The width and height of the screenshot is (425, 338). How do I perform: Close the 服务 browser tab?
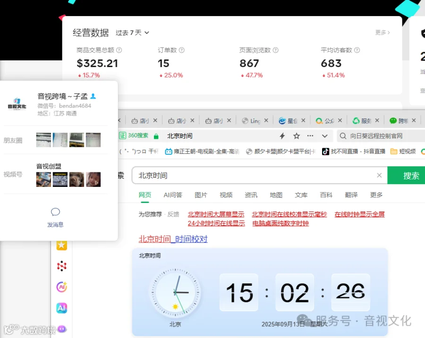pos(377,120)
